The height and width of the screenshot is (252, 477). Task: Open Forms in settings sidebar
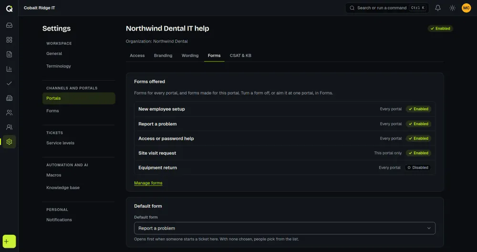point(79,111)
